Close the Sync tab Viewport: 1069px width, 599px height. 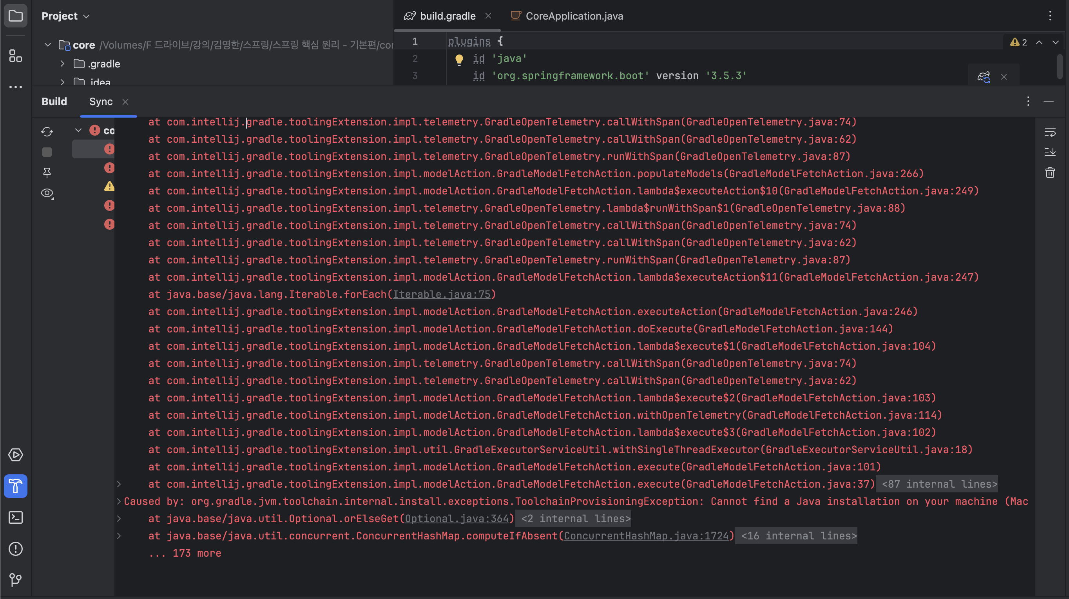point(125,102)
